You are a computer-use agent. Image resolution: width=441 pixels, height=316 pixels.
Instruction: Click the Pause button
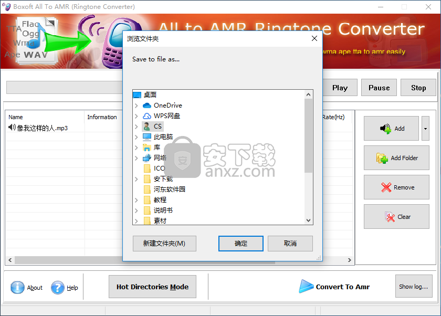tap(379, 88)
